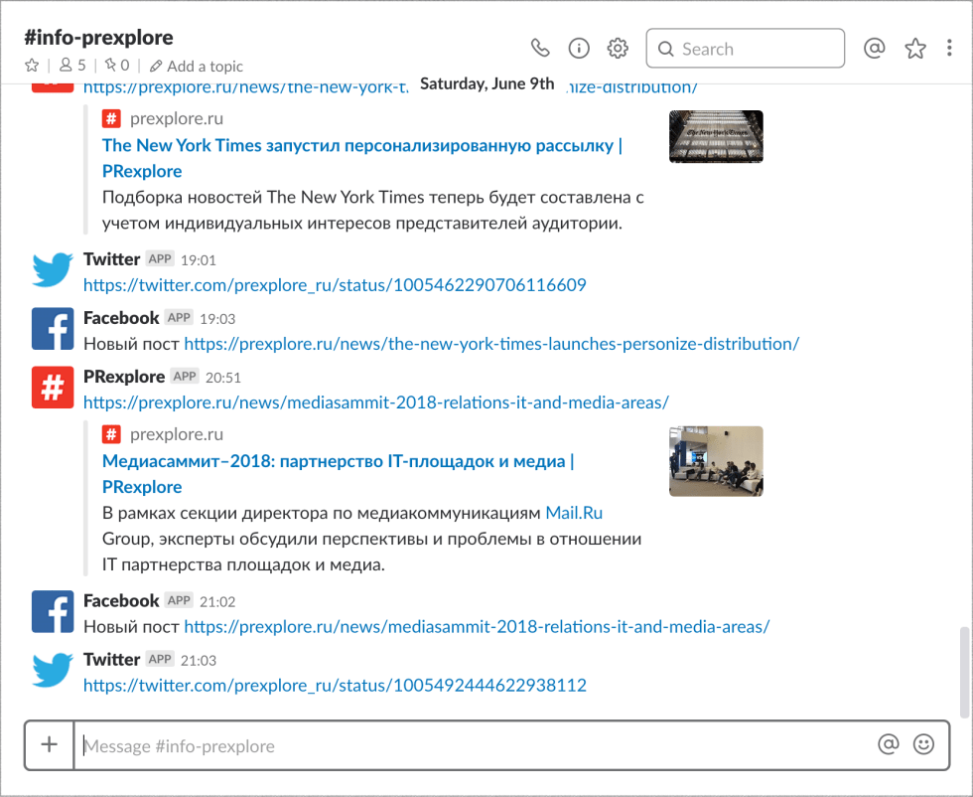The image size is (973, 797).
Task: Open the #info-prexplore channel title
Action: point(98,38)
